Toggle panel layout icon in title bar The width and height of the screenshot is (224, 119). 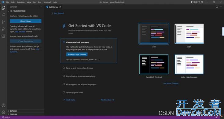click(x=196, y=2)
